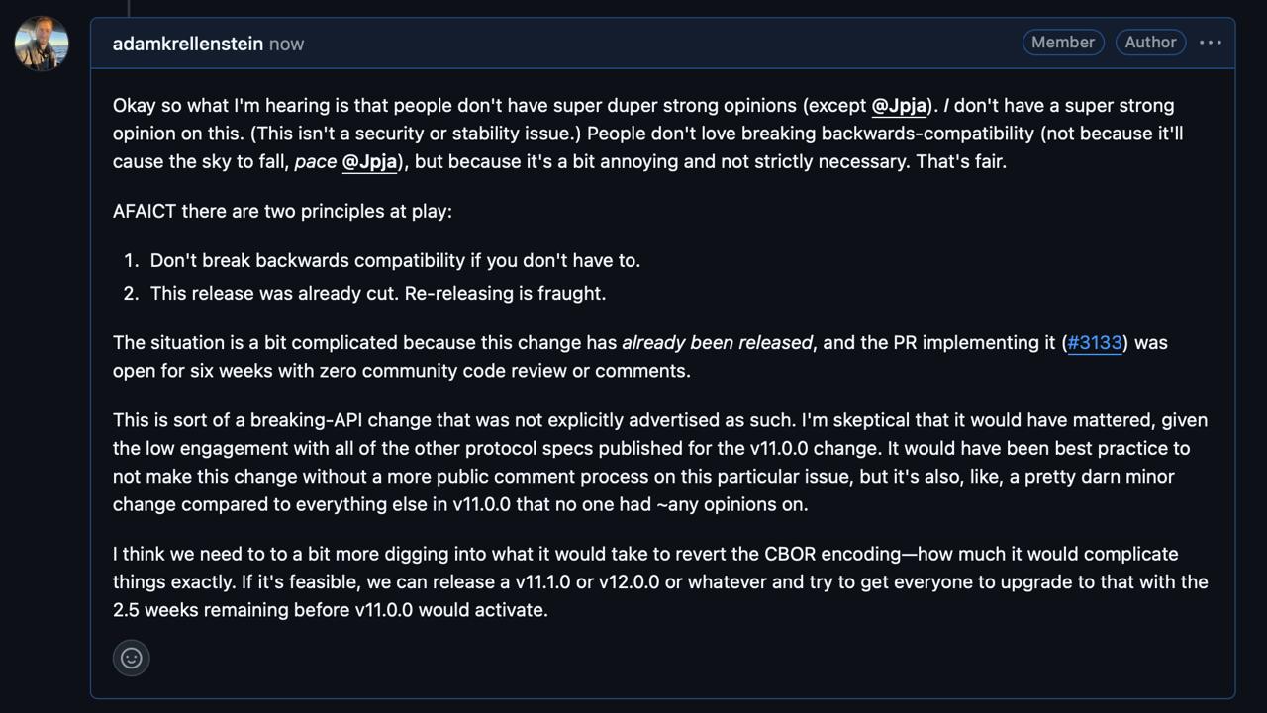Open the @Jpja mention following "pace"
This screenshot has width=1267, height=713.
point(369,161)
